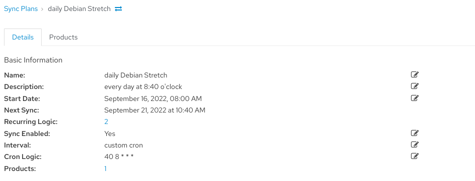Click the edit icon for Description
The image size is (475, 181).
coord(415,86)
